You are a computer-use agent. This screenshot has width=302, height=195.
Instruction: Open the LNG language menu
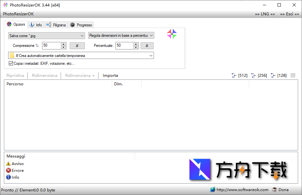pos(265,14)
